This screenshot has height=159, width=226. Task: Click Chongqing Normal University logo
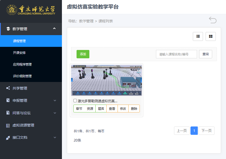[x=31, y=10]
